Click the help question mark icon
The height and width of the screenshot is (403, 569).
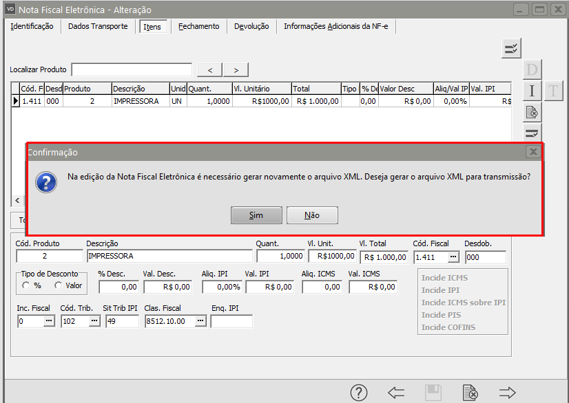coord(359,393)
